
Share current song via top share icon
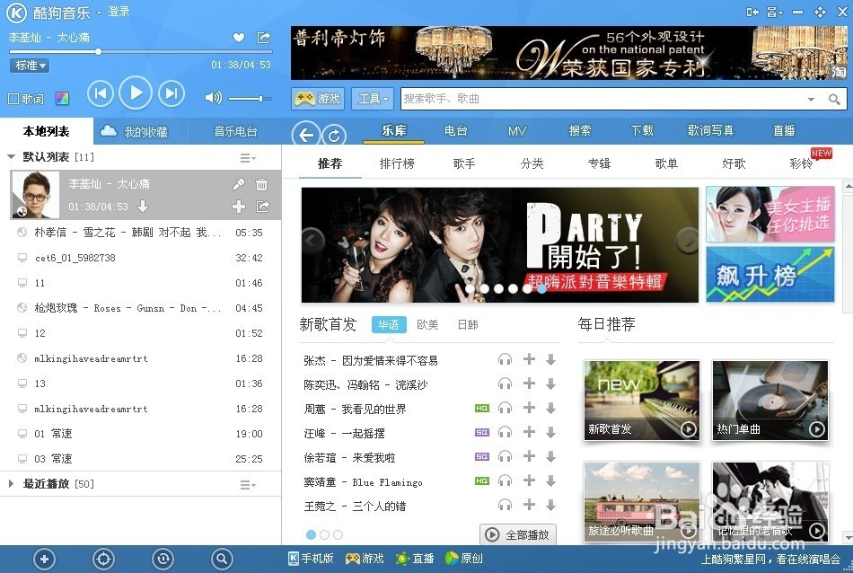click(x=263, y=38)
